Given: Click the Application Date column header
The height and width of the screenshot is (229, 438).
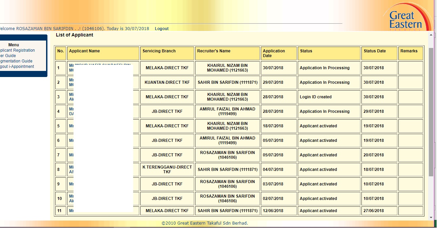Looking at the screenshot, I should pos(274,53).
